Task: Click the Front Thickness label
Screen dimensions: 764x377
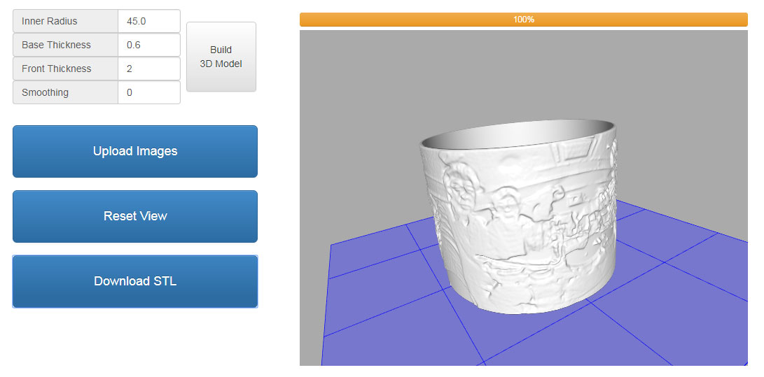Action: tap(66, 69)
